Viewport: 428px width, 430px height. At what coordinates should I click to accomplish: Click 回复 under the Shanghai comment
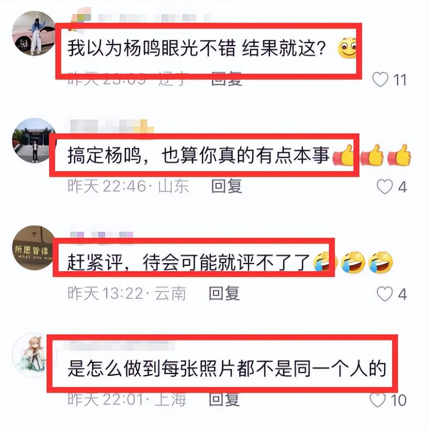point(224,399)
